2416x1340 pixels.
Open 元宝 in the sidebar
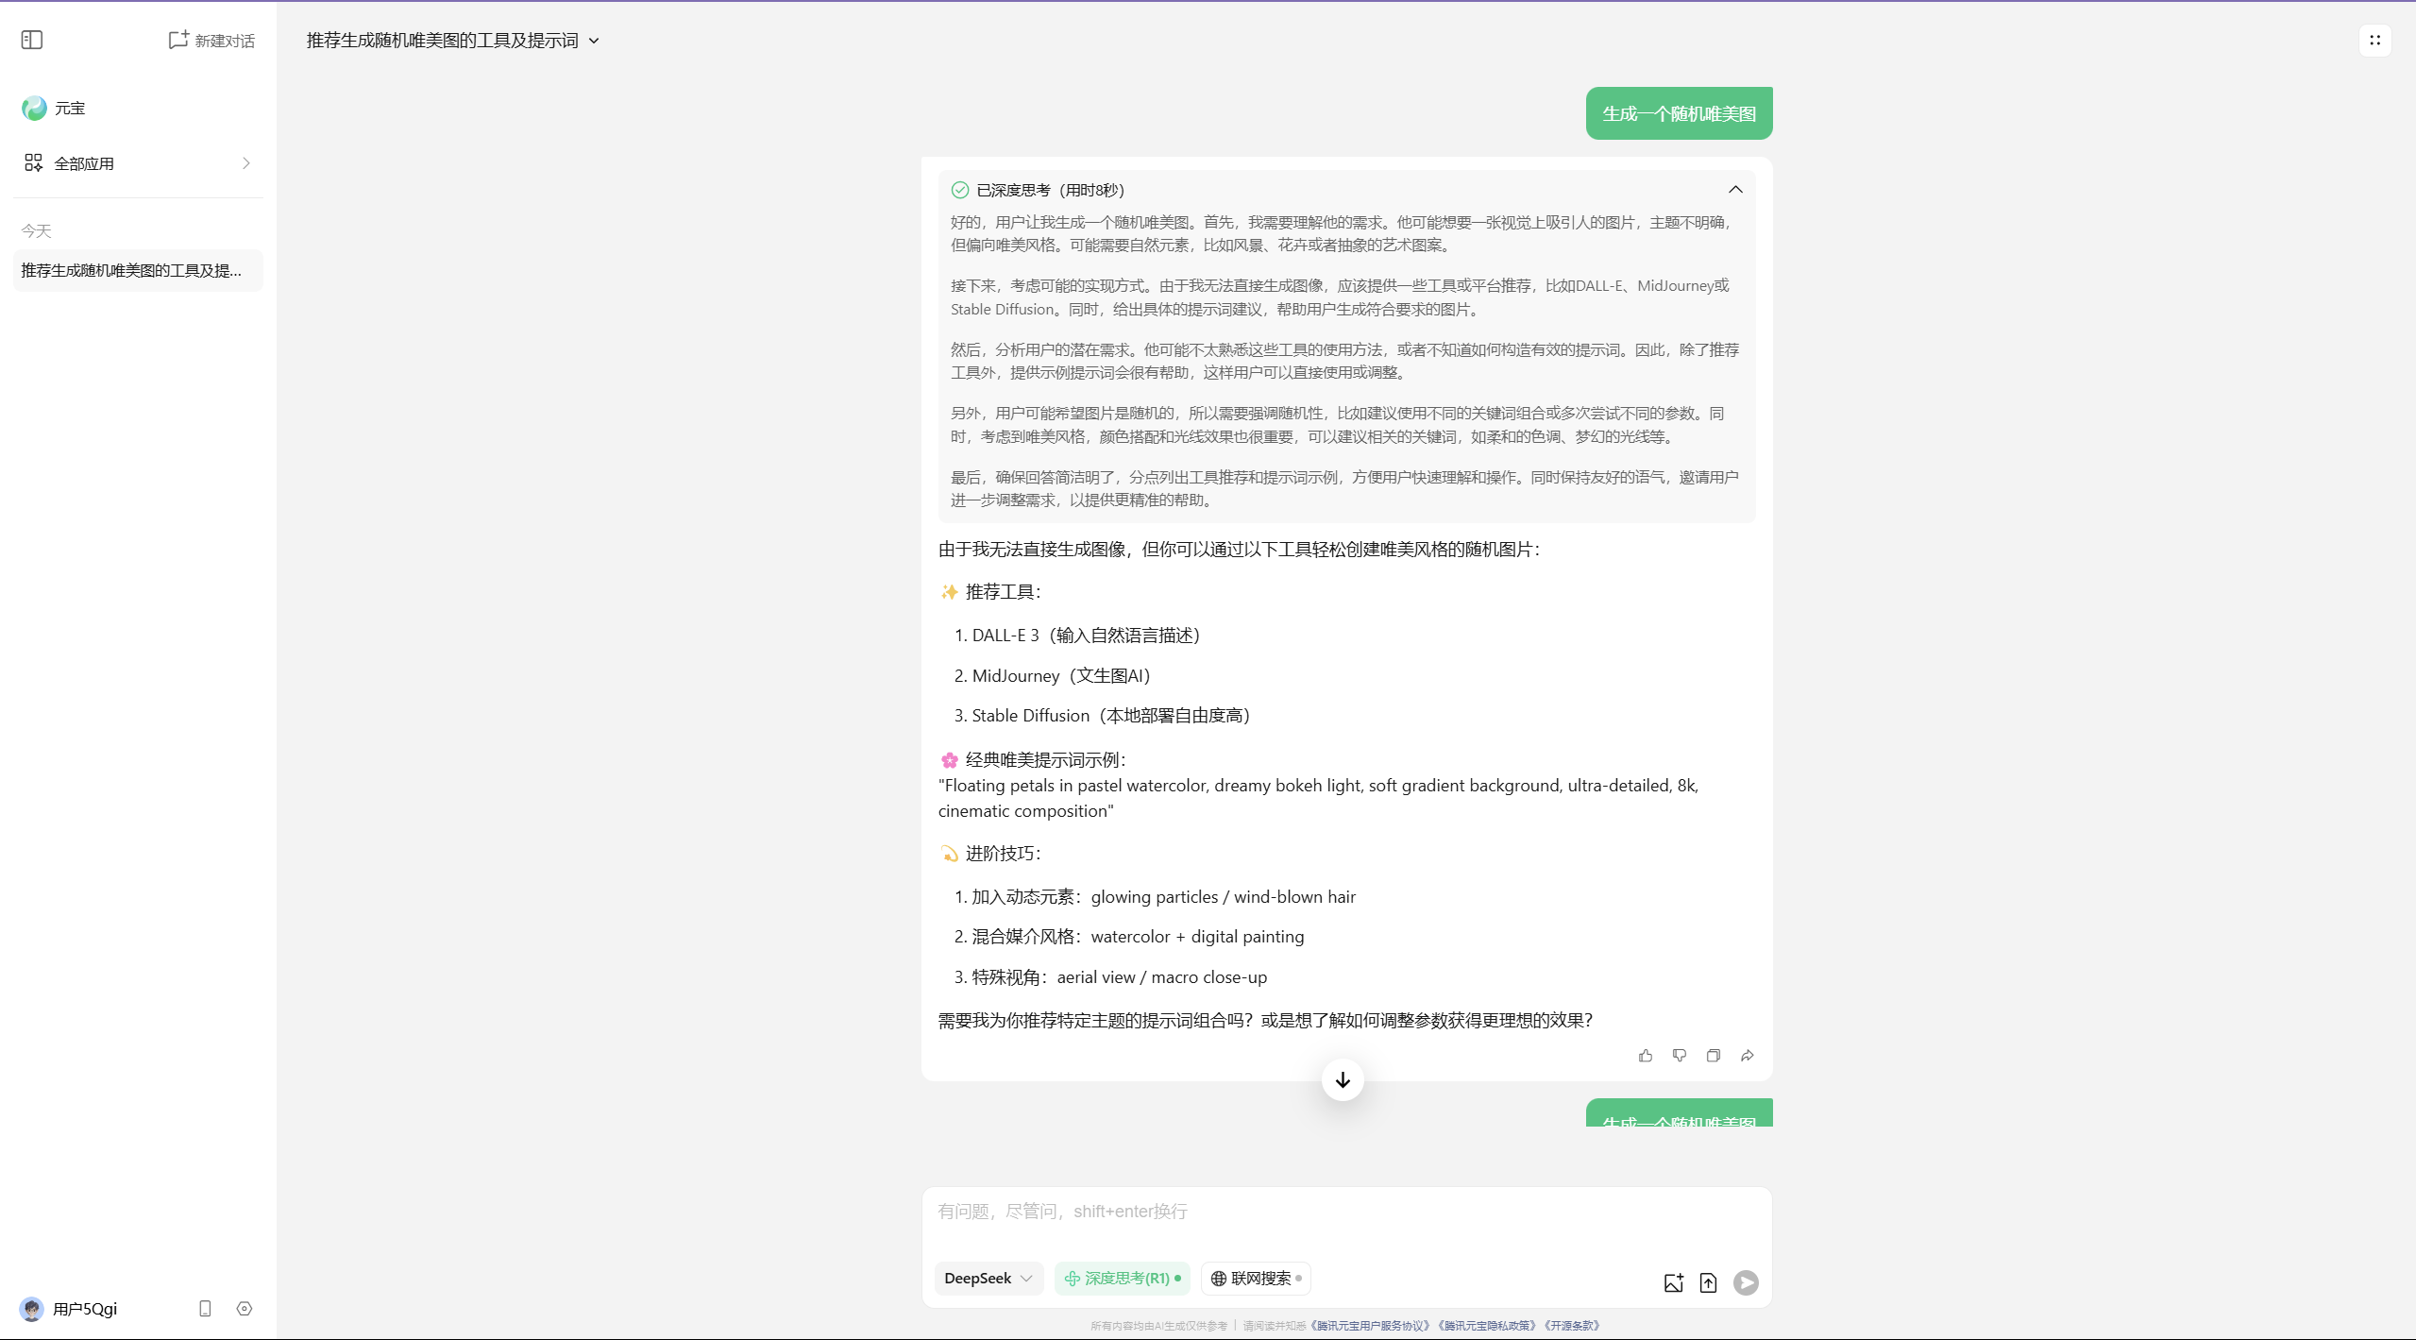[x=69, y=109]
